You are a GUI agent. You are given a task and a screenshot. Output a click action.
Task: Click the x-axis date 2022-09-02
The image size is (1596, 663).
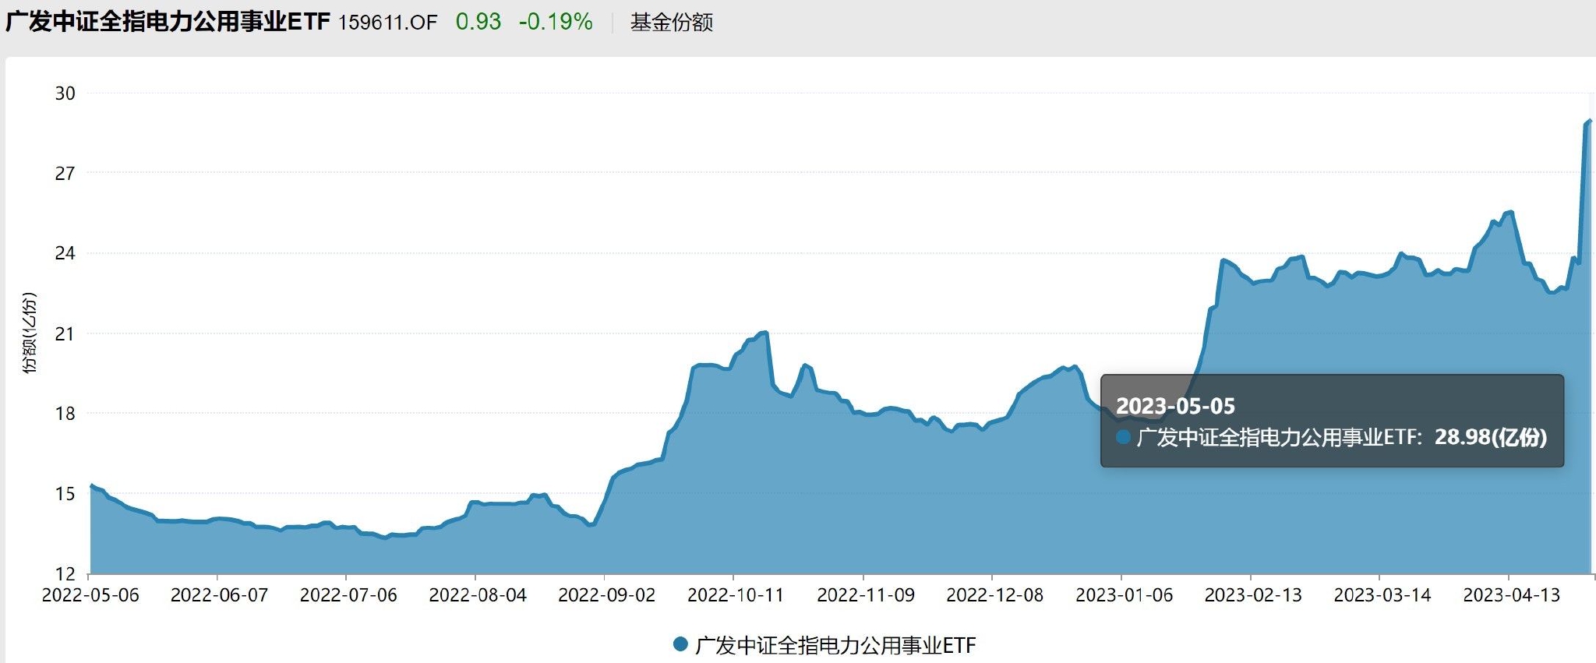607,595
